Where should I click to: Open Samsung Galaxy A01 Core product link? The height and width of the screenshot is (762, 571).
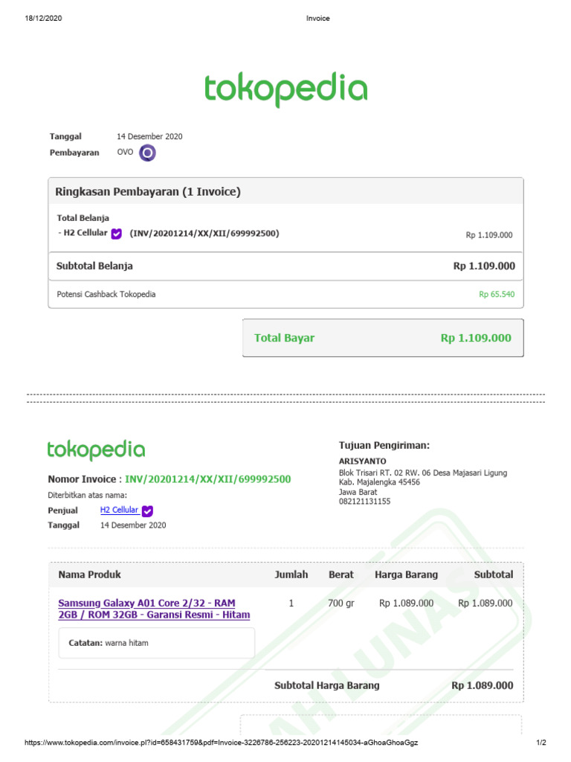point(154,609)
